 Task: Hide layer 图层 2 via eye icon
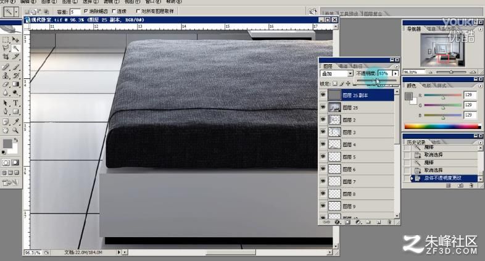[x=323, y=120]
